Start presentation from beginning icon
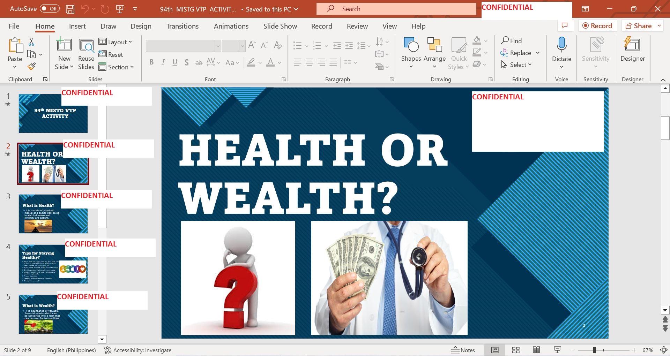The height and width of the screenshot is (356, 670). coord(120,9)
